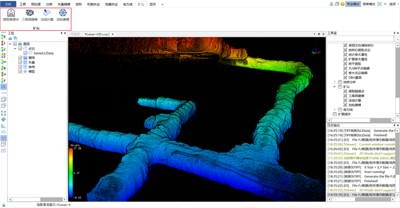
Task: Open the 文件 menu
Action: [x=8, y=4]
